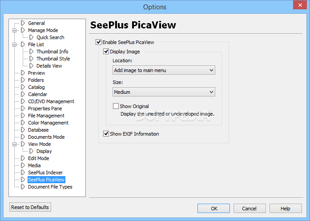Open the File List options page
Screen dimensions: 310x221
[x=36, y=44]
